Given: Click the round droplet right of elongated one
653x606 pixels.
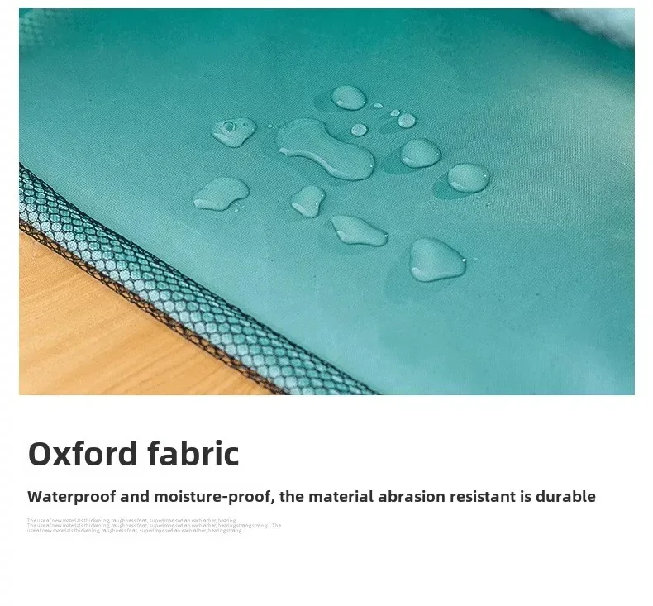Looking at the screenshot, I should [420, 153].
